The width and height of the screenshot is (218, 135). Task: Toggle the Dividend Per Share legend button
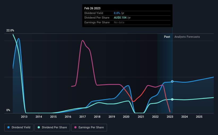(52, 128)
